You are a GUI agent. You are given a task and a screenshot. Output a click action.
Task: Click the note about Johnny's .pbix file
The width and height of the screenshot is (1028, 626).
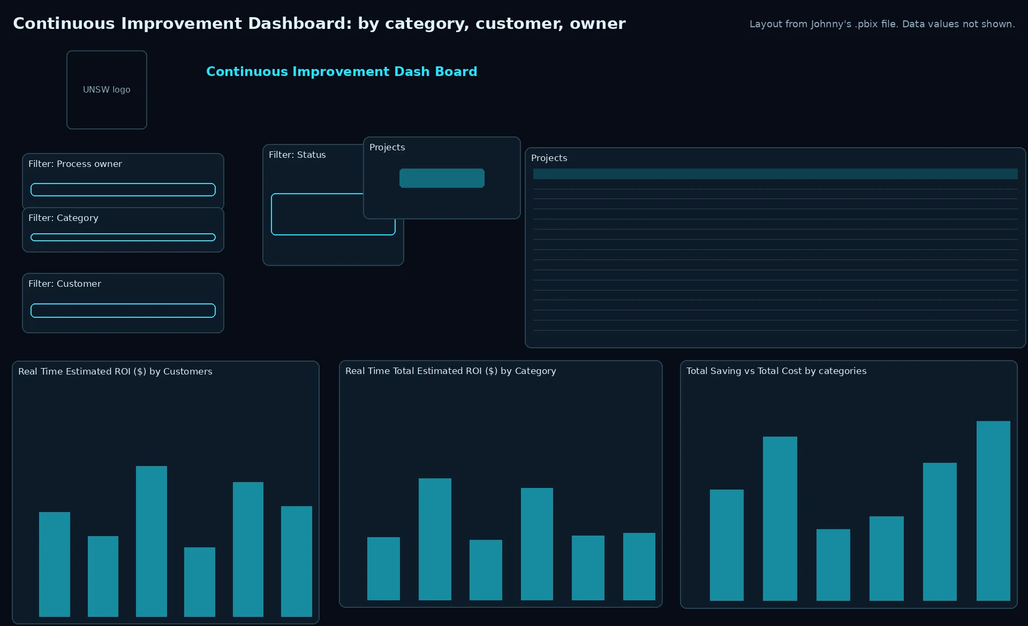882,24
